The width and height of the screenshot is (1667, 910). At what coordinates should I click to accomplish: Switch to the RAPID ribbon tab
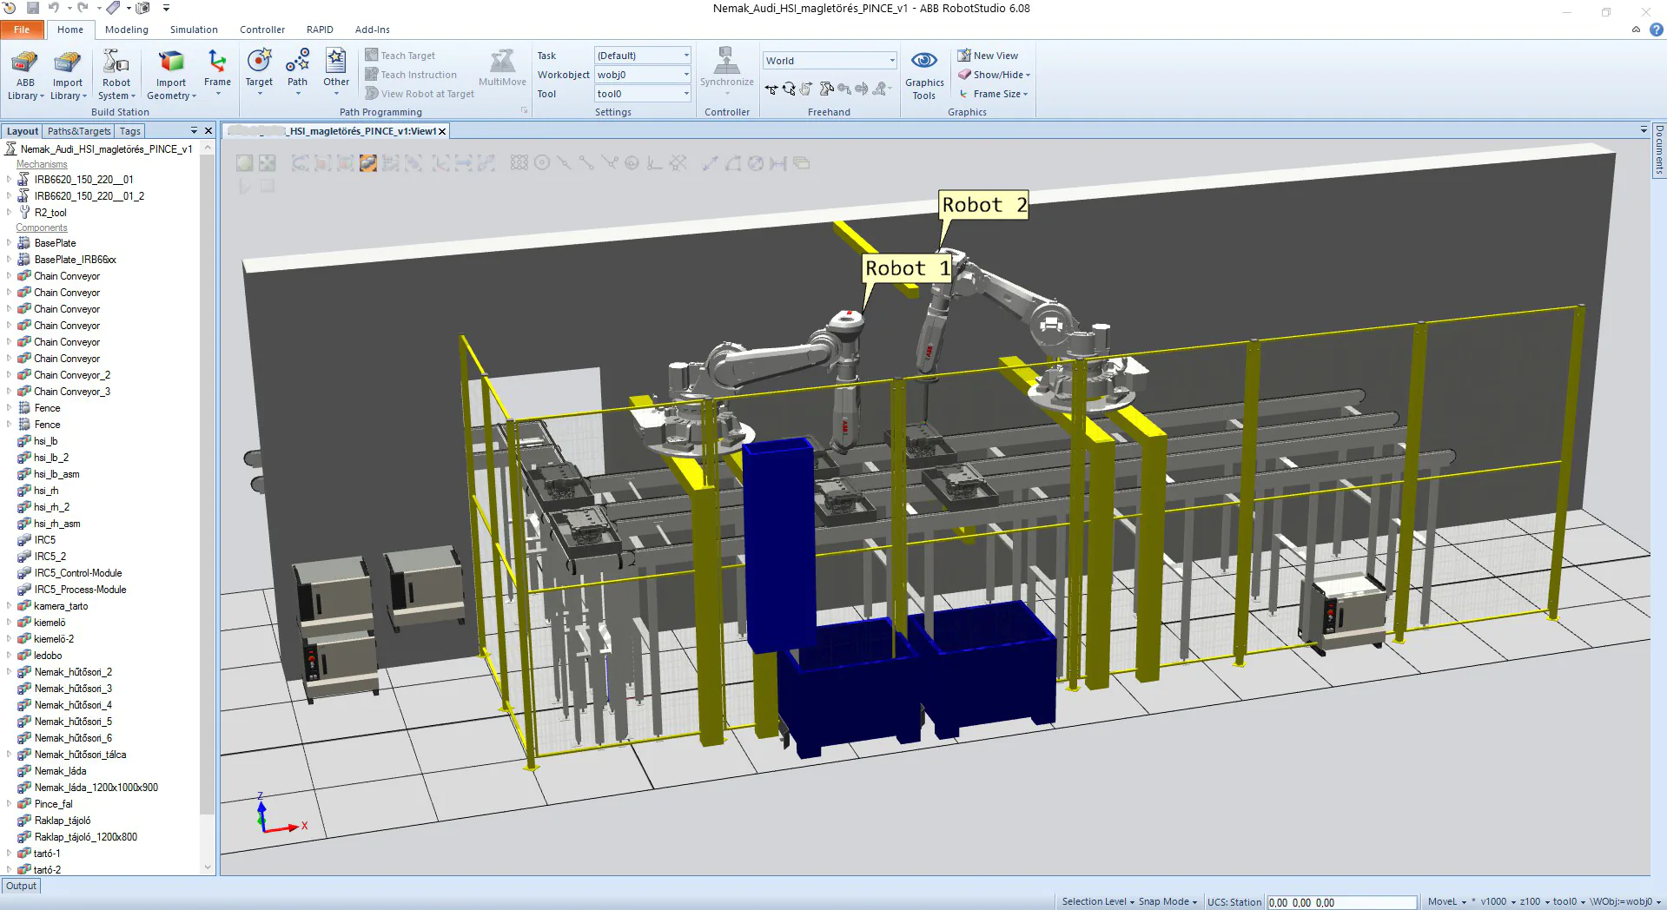click(x=320, y=30)
